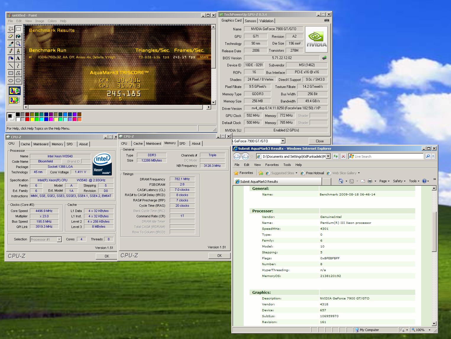Open the Safety dropdown in IE toolbar
The image size is (451, 339).
(x=400, y=181)
